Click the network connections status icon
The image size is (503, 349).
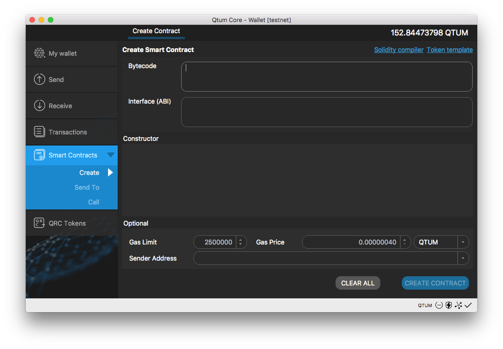pos(458,305)
